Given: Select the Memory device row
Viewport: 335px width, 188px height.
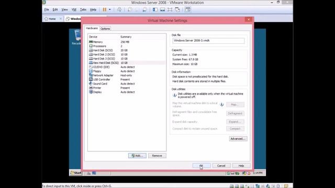Looking at the screenshot, I should 127,42.
